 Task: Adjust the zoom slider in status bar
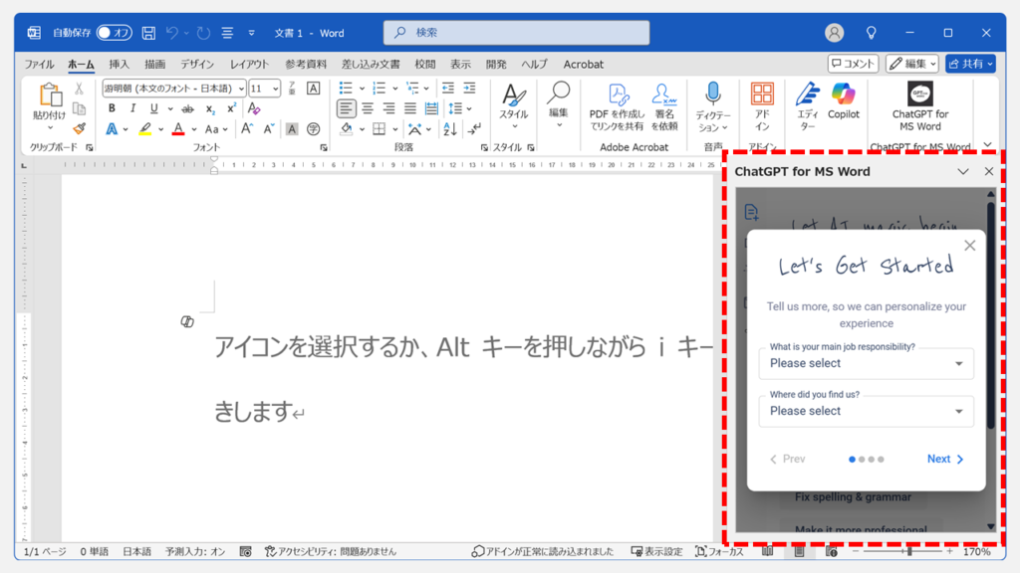[908, 551]
